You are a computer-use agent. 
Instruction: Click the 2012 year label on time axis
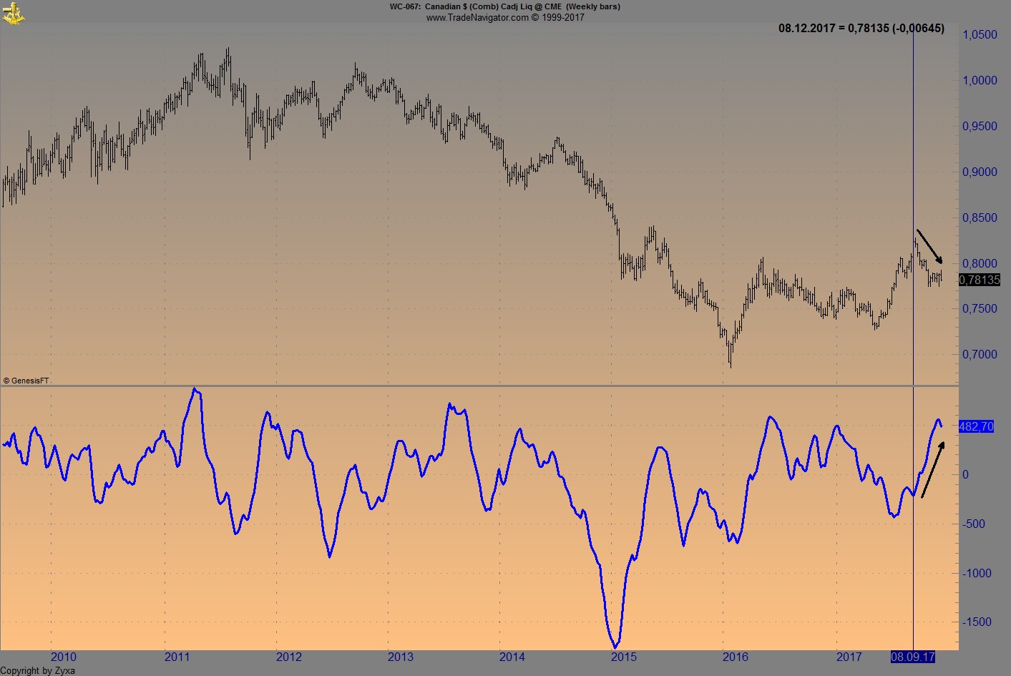(289, 657)
